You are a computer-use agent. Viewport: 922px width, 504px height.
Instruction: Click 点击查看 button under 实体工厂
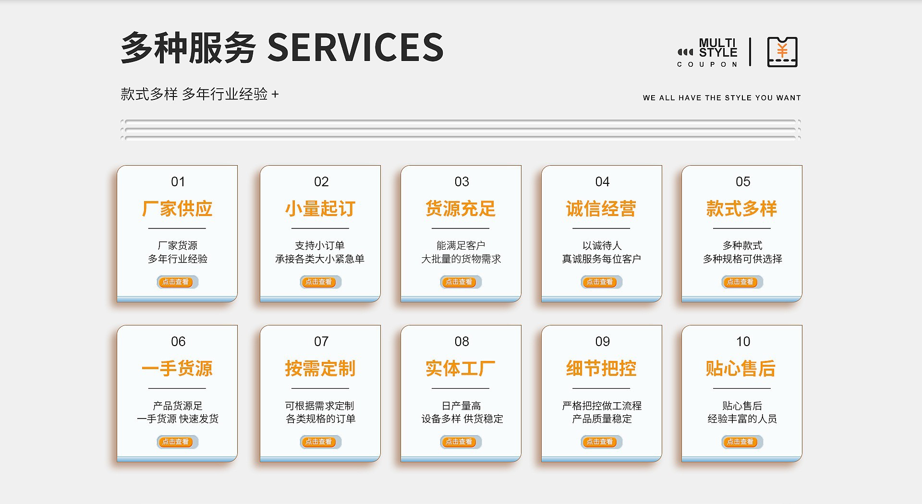461,442
